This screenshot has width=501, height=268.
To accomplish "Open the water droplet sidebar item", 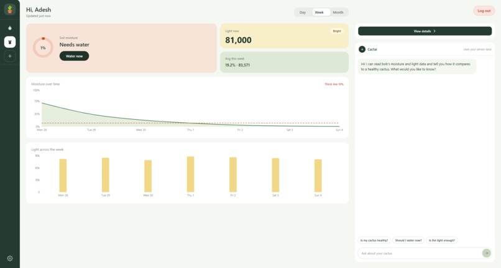I will point(10,28).
